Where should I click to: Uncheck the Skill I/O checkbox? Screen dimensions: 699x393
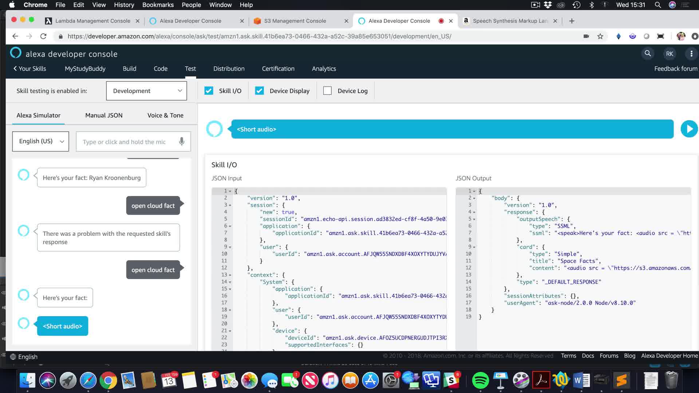(209, 91)
